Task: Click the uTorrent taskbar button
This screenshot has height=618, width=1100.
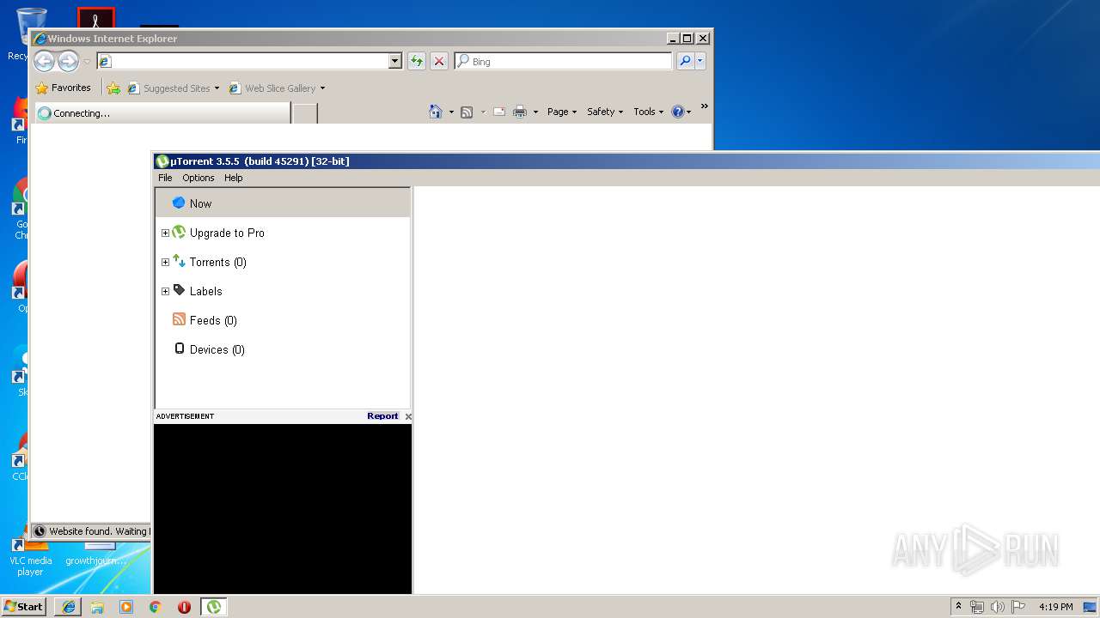Action: pos(213,607)
